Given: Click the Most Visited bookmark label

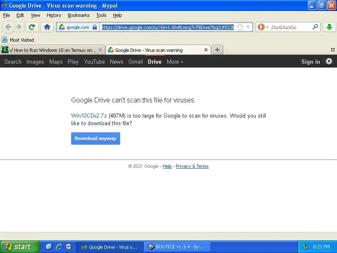Looking at the screenshot, I should coord(22,40).
